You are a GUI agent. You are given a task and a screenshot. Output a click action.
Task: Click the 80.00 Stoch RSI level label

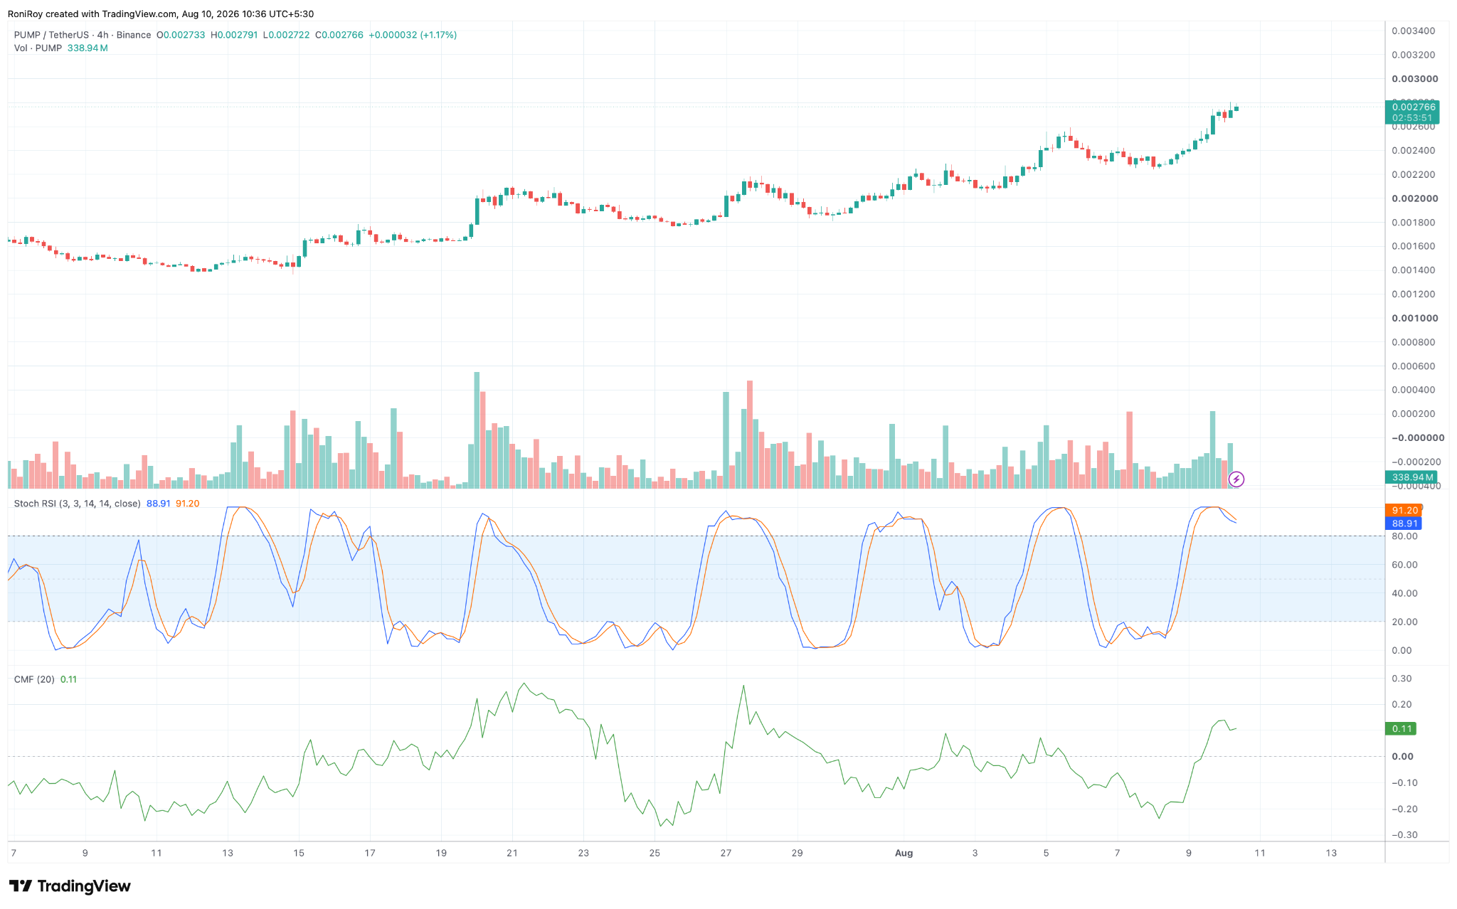point(1405,536)
